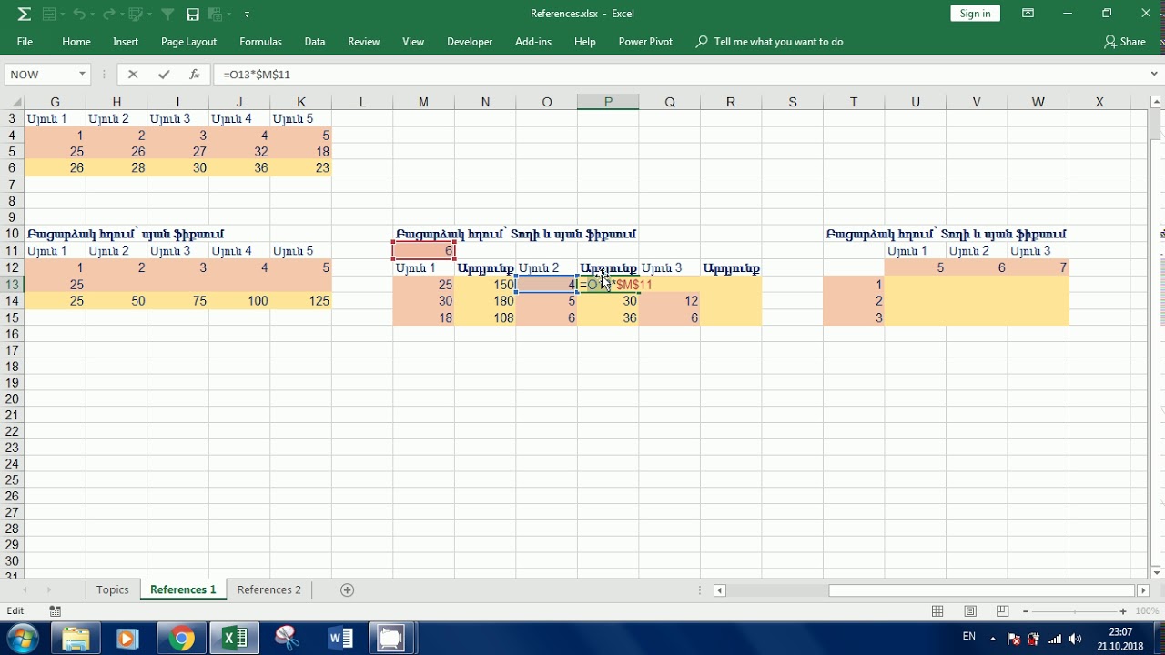The height and width of the screenshot is (655, 1165).
Task: Click the Redo arrow icon
Action: [108, 14]
